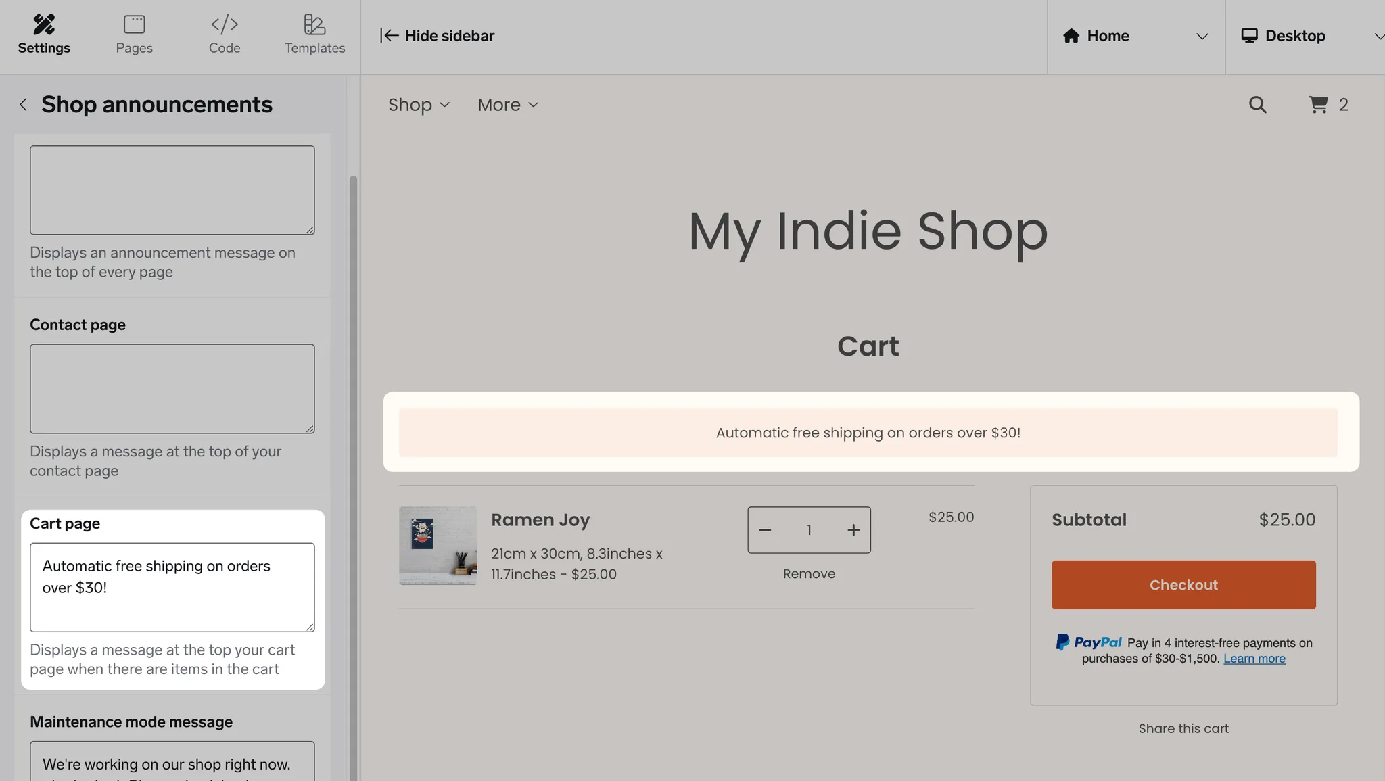Switch to the Templates tab
This screenshot has width=1385, height=781.
[314, 35]
